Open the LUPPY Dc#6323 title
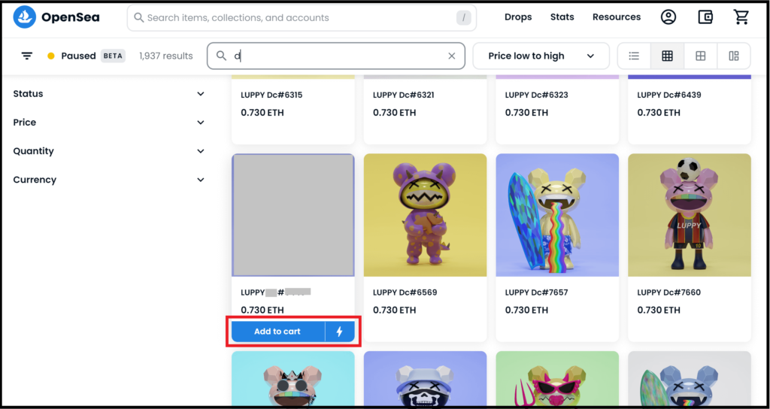The image size is (770, 409). point(536,95)
